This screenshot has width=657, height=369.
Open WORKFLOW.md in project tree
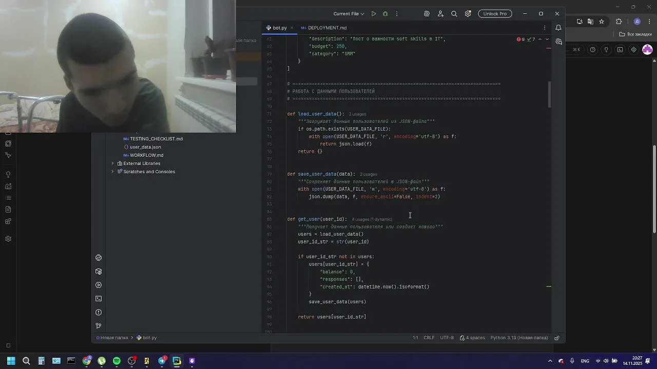[x=143, y=155]
